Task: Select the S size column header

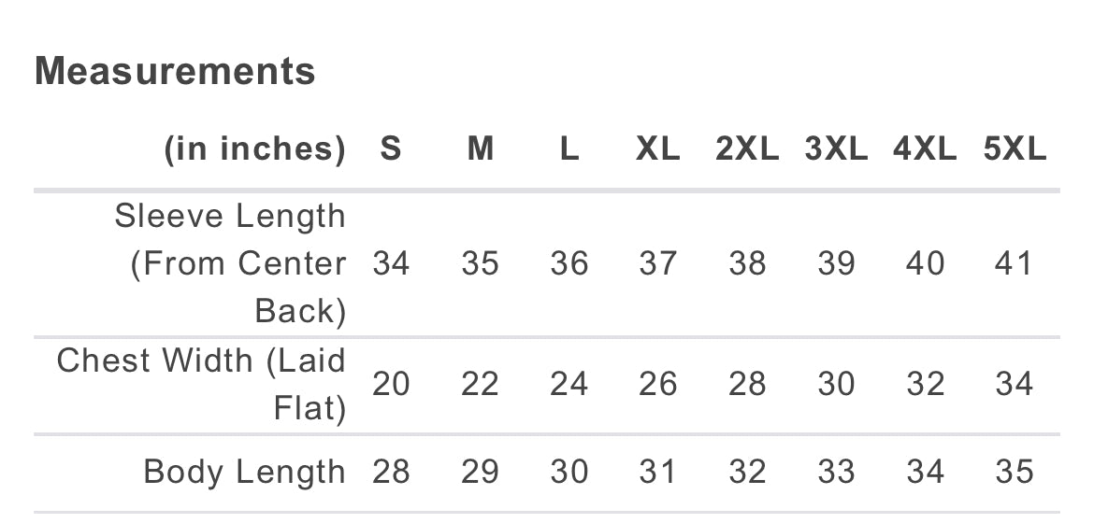Action: (x=391, y=149)
